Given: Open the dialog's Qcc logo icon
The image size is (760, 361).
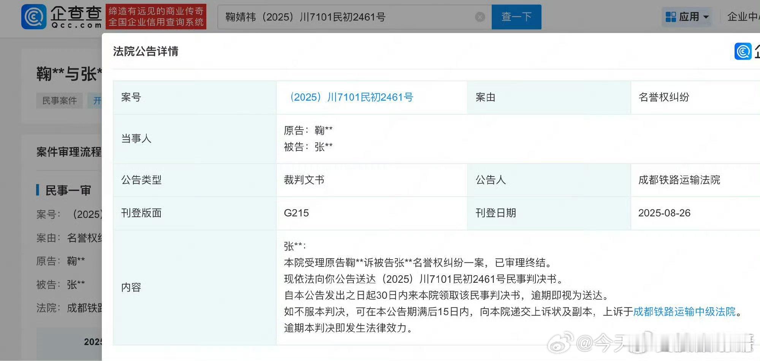Looking at the screenshot, I should 743,51.
